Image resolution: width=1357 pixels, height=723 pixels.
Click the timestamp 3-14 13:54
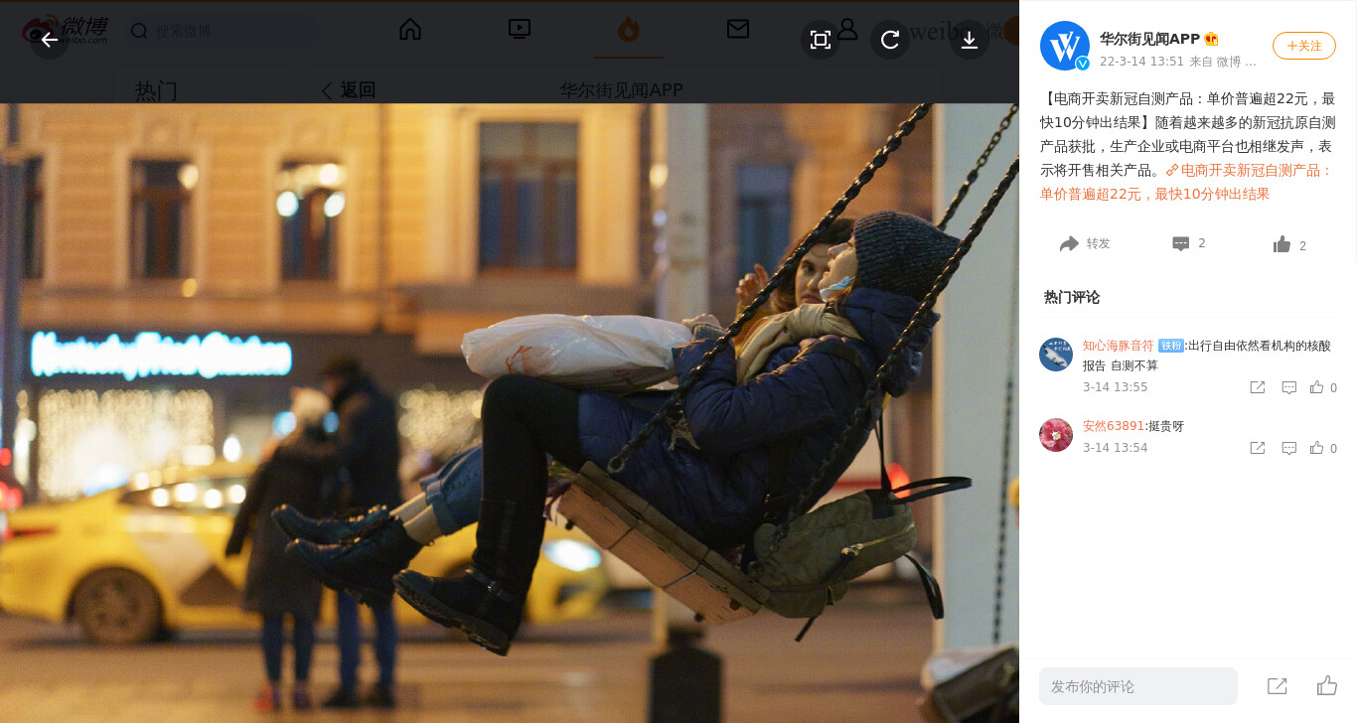(x=1115, y=448)
